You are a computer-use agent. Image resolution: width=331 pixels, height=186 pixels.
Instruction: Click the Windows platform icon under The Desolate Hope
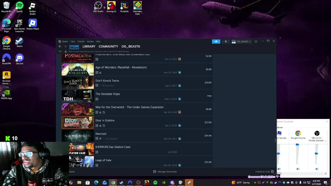[97, 99]
